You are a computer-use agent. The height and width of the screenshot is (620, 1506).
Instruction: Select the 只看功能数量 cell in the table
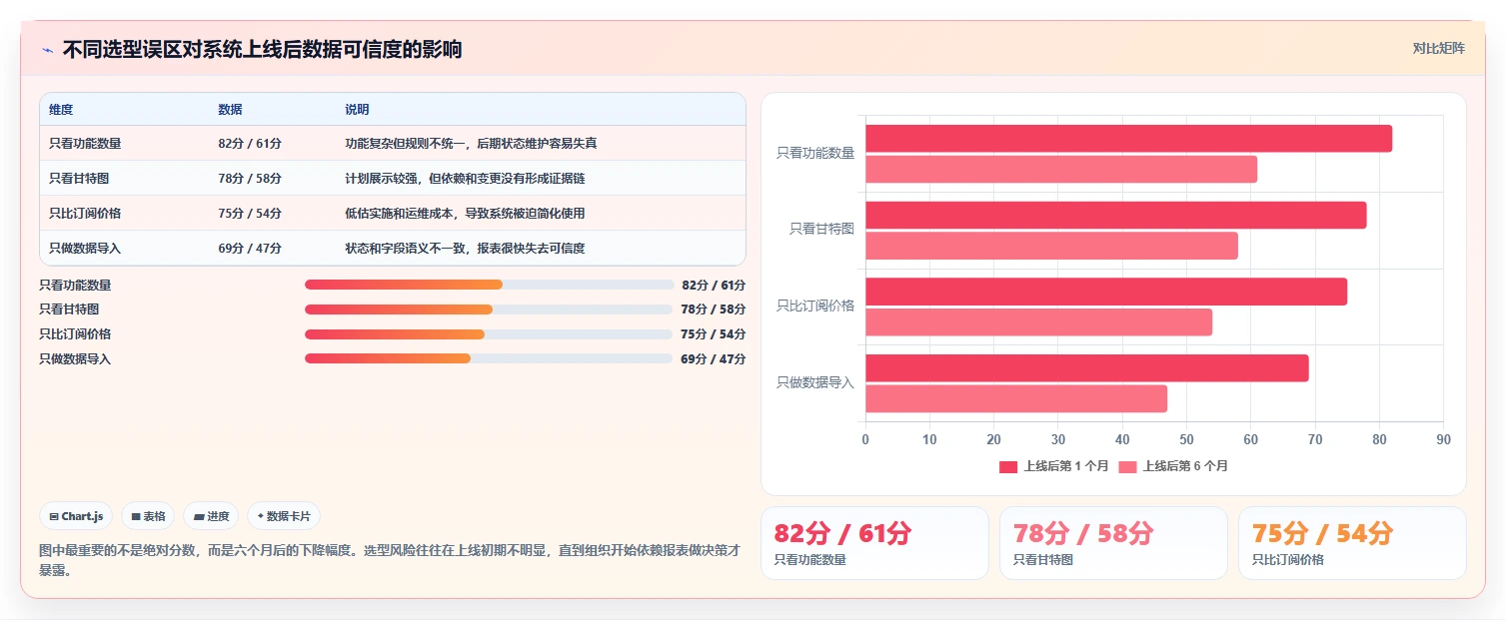(85, 143)
